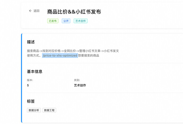The width and height of the screenshot is (183, 124).
Task: Click the 使用方式 text in the description
Action: pyautogui.click(x=34, y=55)
